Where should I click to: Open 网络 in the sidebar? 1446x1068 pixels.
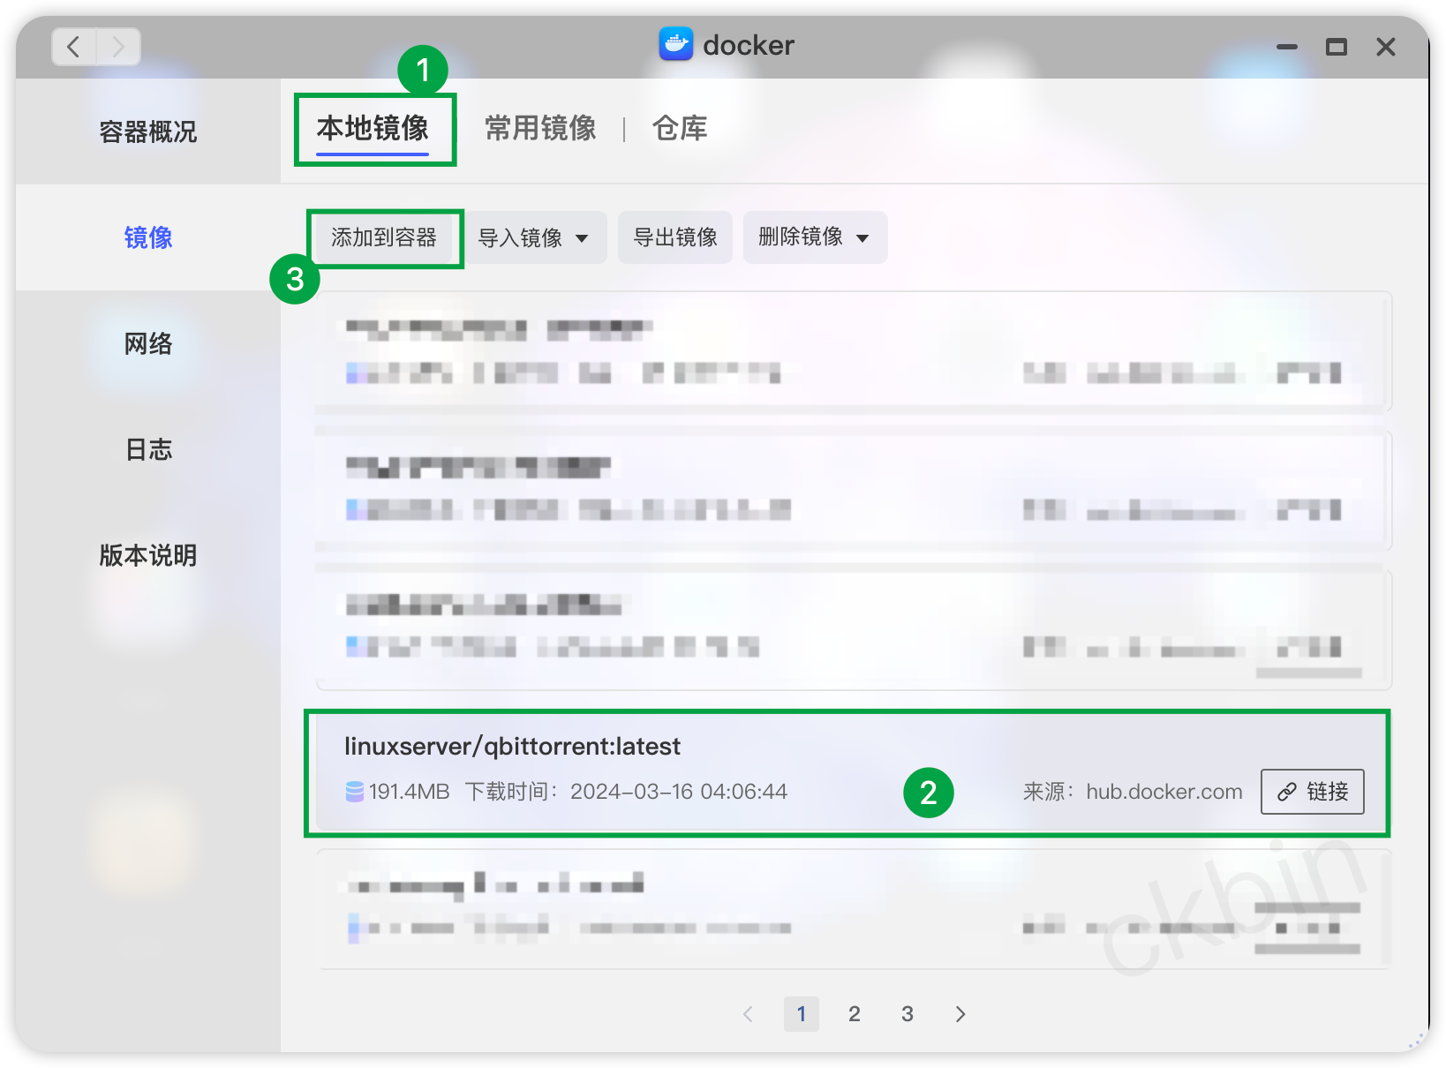pos(148,343)
